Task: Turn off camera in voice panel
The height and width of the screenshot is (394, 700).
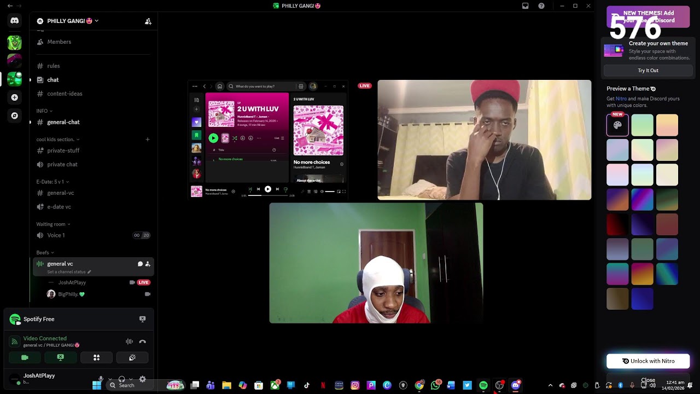Action: tap(25, 357)
